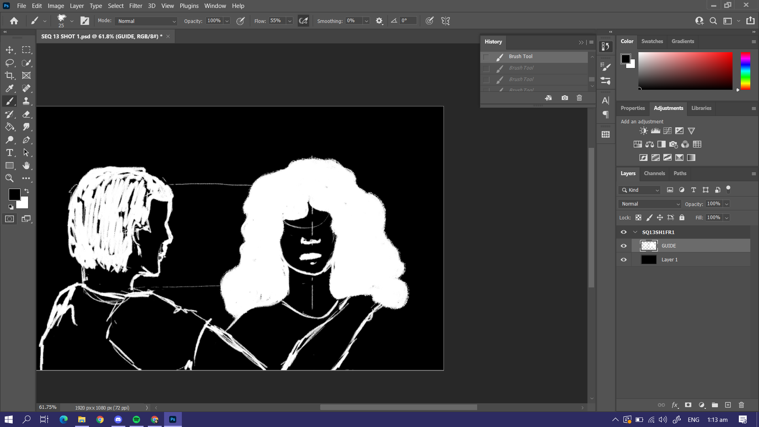This screenshot has width=759, height=427.
Task: Select the Horizontal Type tool
Action: pyautogui.click(x=9, y=153)
